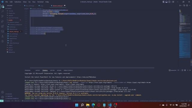Open the Help menu
This screenshot has height=108, width=192.
pos(47,2)
